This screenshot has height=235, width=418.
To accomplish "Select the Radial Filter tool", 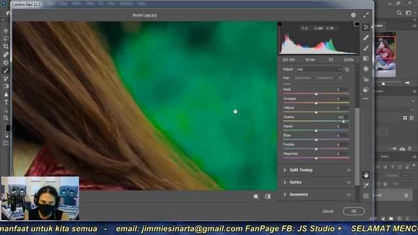I will [366, 69].
